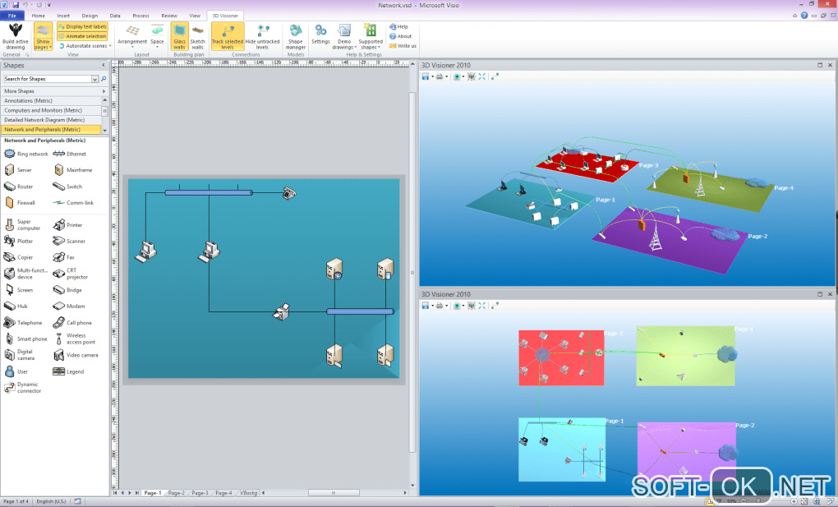
Task: Click the Build active drawing icon
Action: click(x=15, y=36)
